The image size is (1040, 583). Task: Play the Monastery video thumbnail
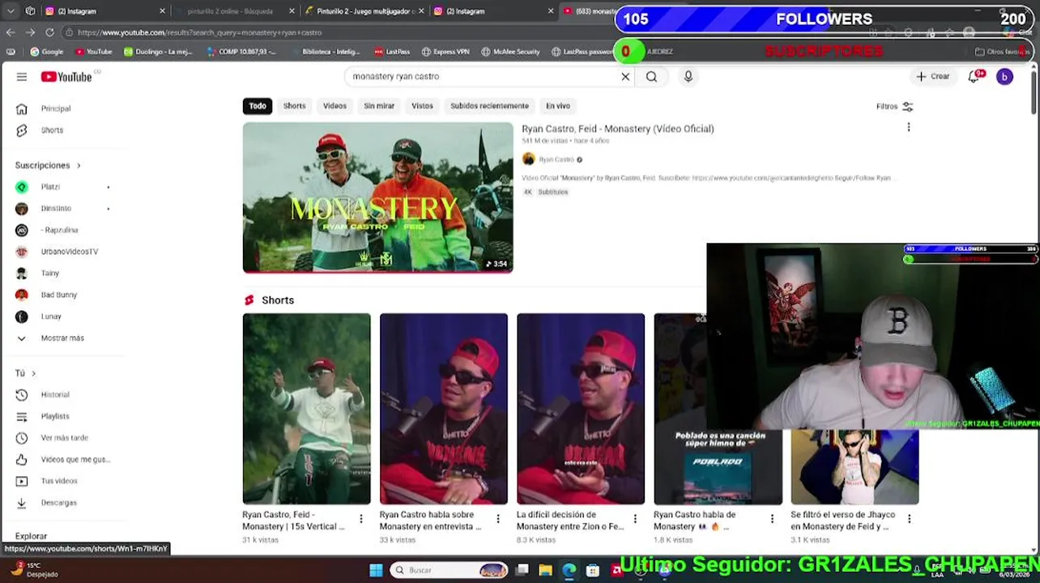(377, 198)
